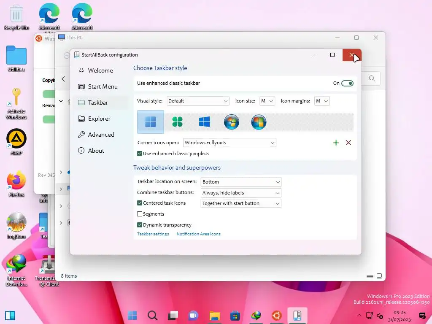432x324 pixels.
Task: Enable the Segments checkbox
Action: [140, 214]
